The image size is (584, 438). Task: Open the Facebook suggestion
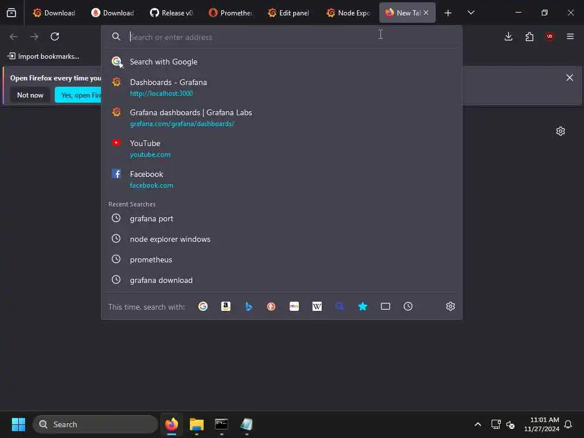(282, 180)
